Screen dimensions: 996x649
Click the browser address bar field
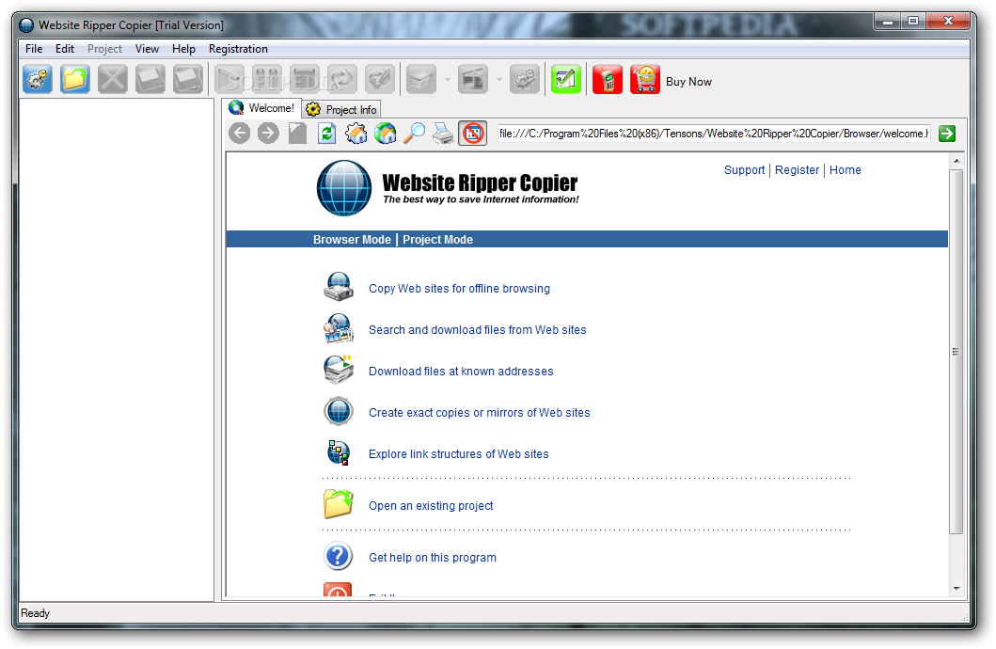tap(713, 134)
